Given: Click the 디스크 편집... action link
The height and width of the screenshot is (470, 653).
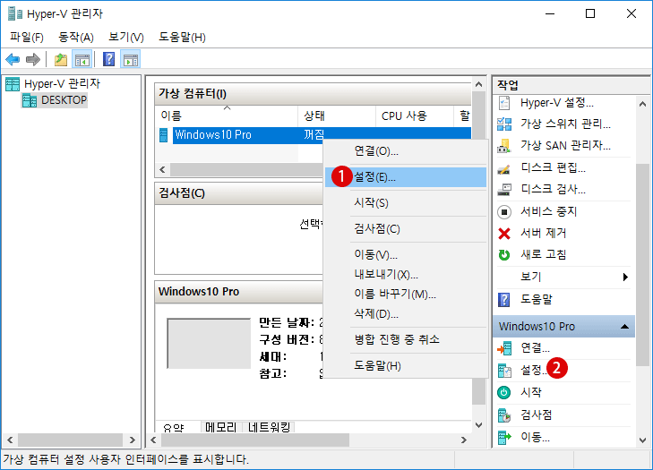Looking at the screenshot, I should (554, 167).
